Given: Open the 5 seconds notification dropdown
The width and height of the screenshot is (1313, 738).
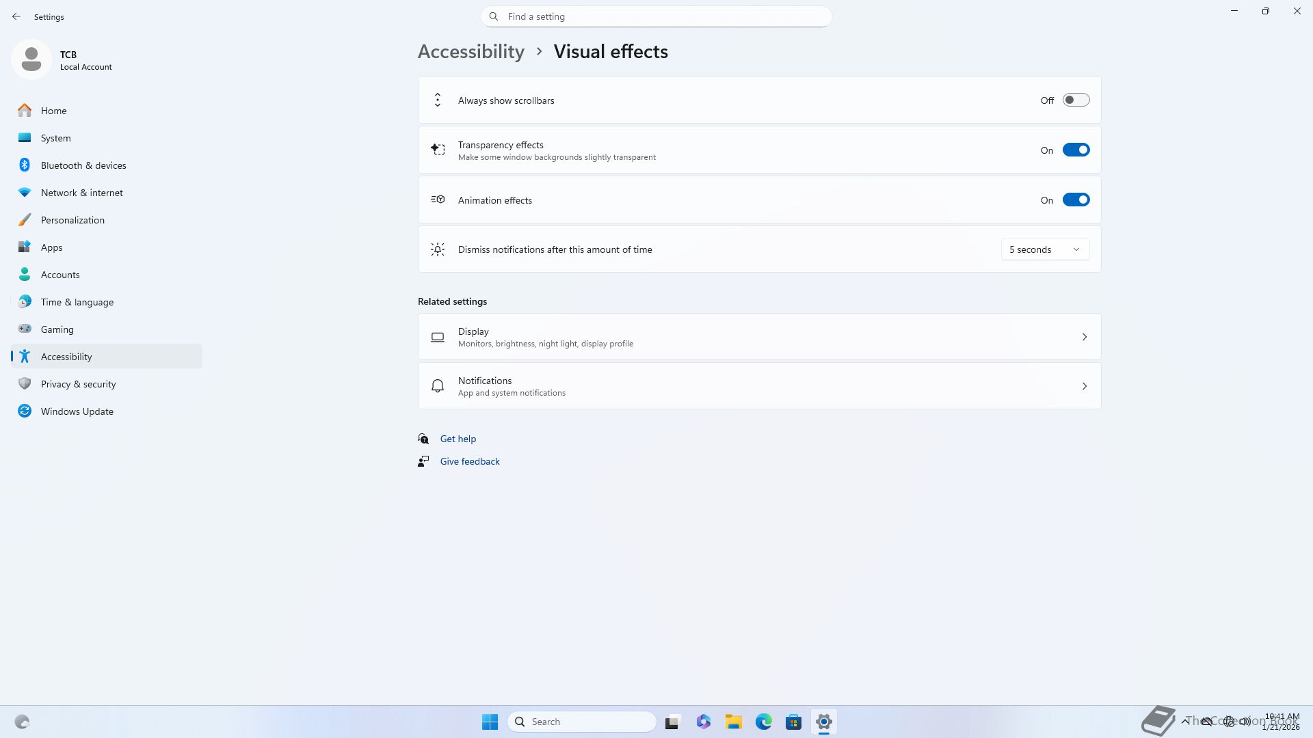Looking at the screenshot, I should [1045, 249].
